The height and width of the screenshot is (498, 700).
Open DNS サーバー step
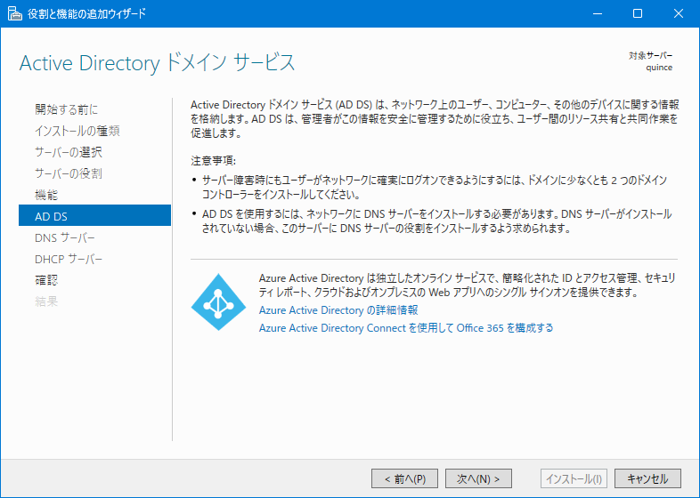[65, 237]
